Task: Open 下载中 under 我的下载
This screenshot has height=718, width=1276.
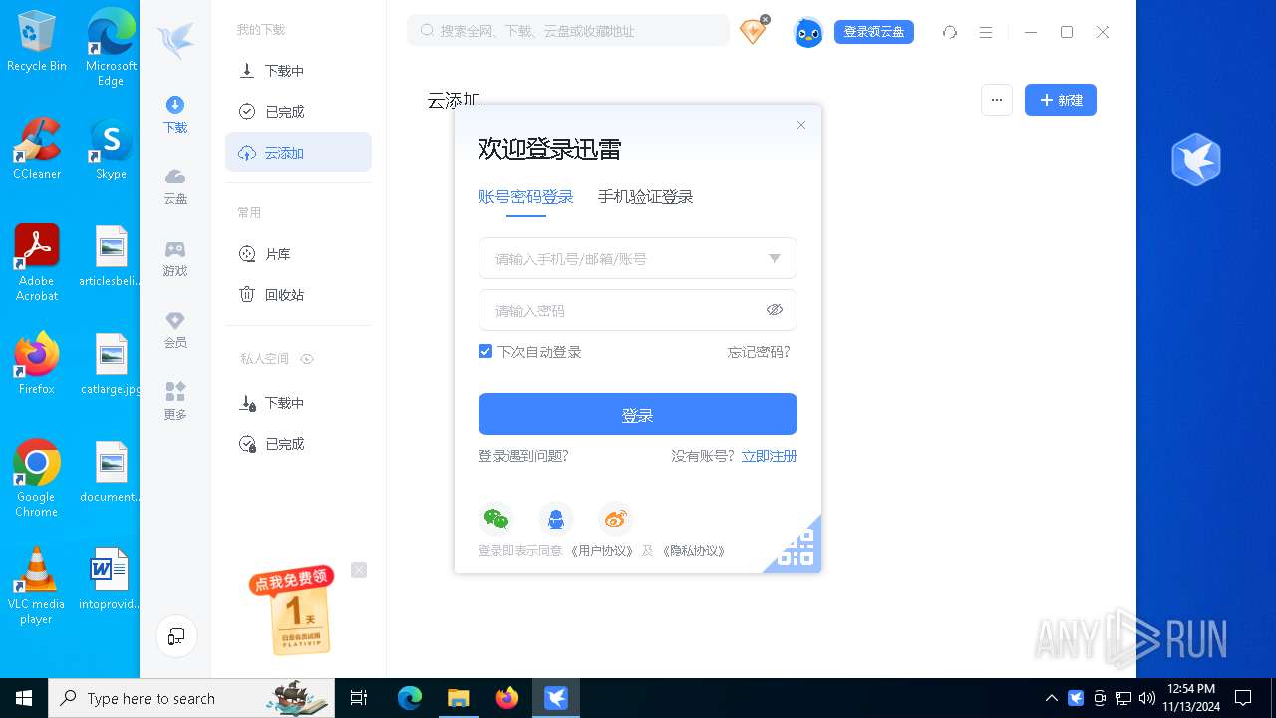Action: pyautogui.click(x=298, y=71)
